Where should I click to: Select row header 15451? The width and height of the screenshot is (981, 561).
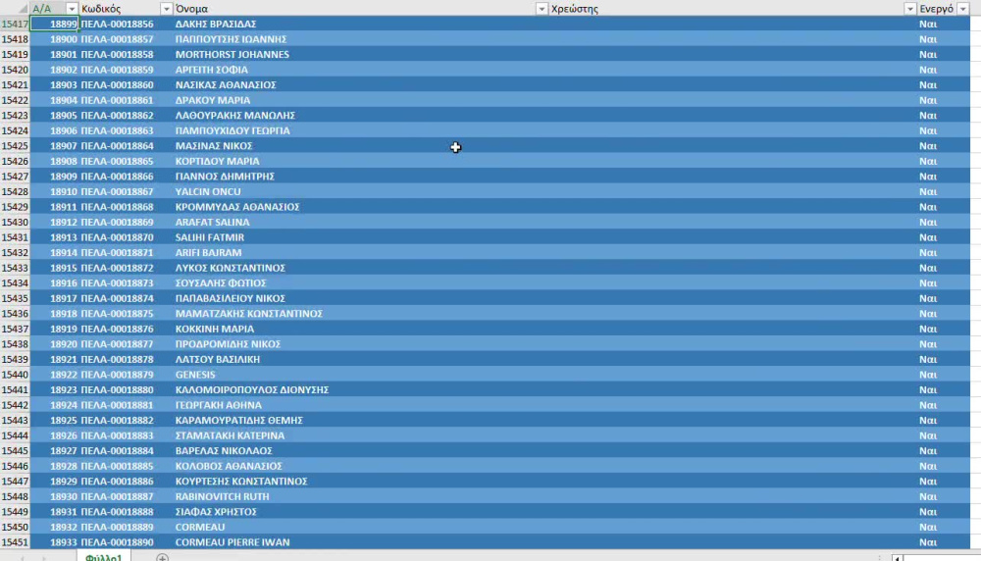(x=15, y=542)
